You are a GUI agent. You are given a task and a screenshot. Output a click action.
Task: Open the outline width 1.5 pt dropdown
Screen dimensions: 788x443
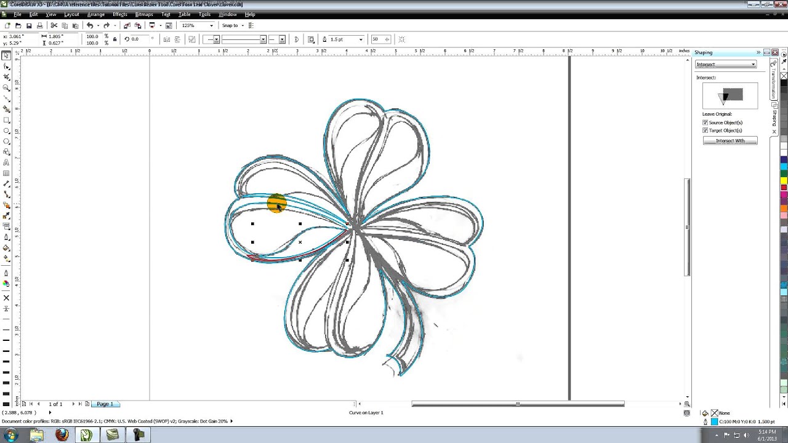coord(361,39)
